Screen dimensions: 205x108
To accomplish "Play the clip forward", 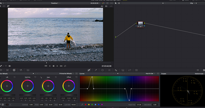I will (57, 66).
